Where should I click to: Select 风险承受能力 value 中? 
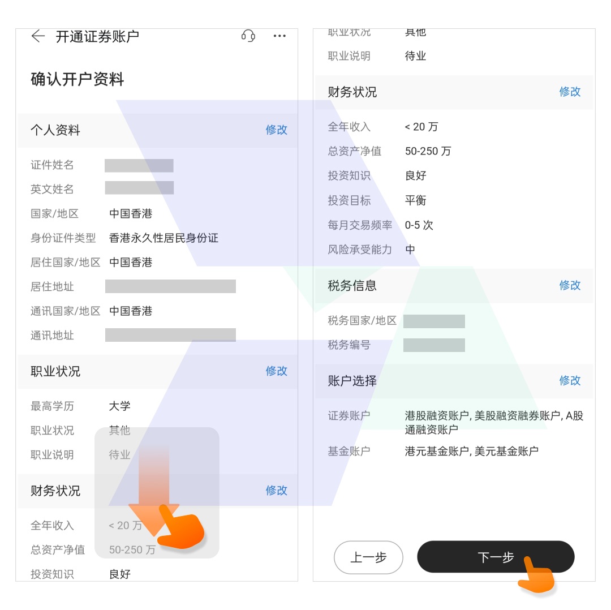[x=410, y=250]
